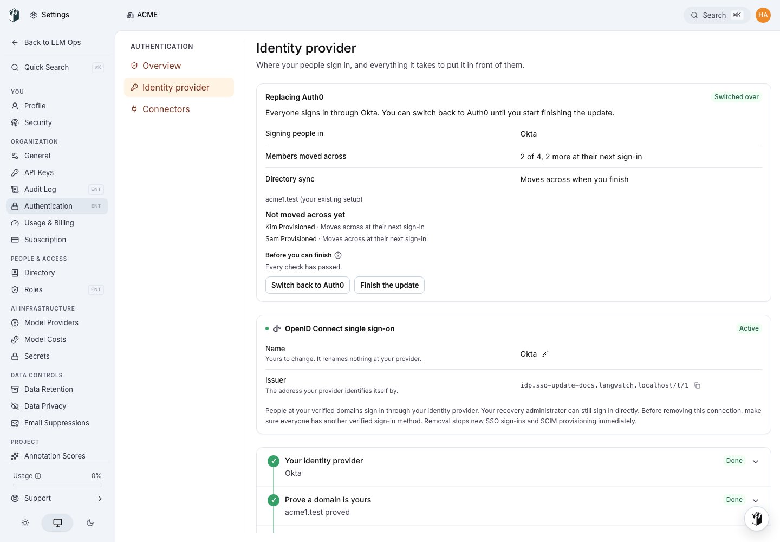Open user avatar HA menu
This screenshot has height=542, width=780.
coord(763,15)
